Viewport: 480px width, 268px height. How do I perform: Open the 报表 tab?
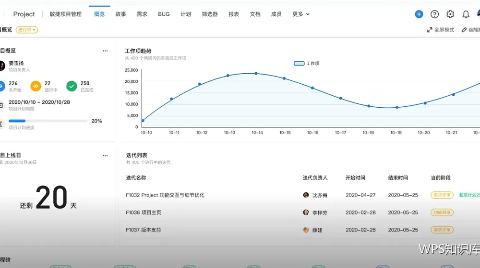(234, 14)
